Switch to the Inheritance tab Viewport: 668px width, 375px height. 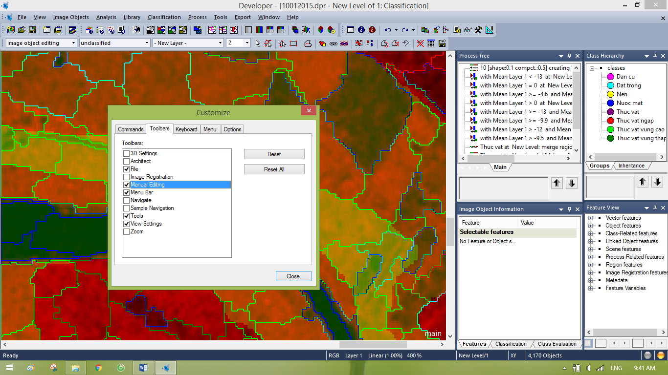(631, 166)
